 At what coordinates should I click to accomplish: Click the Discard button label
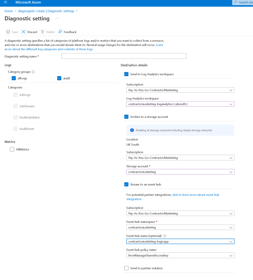click(x=32, y=32)
